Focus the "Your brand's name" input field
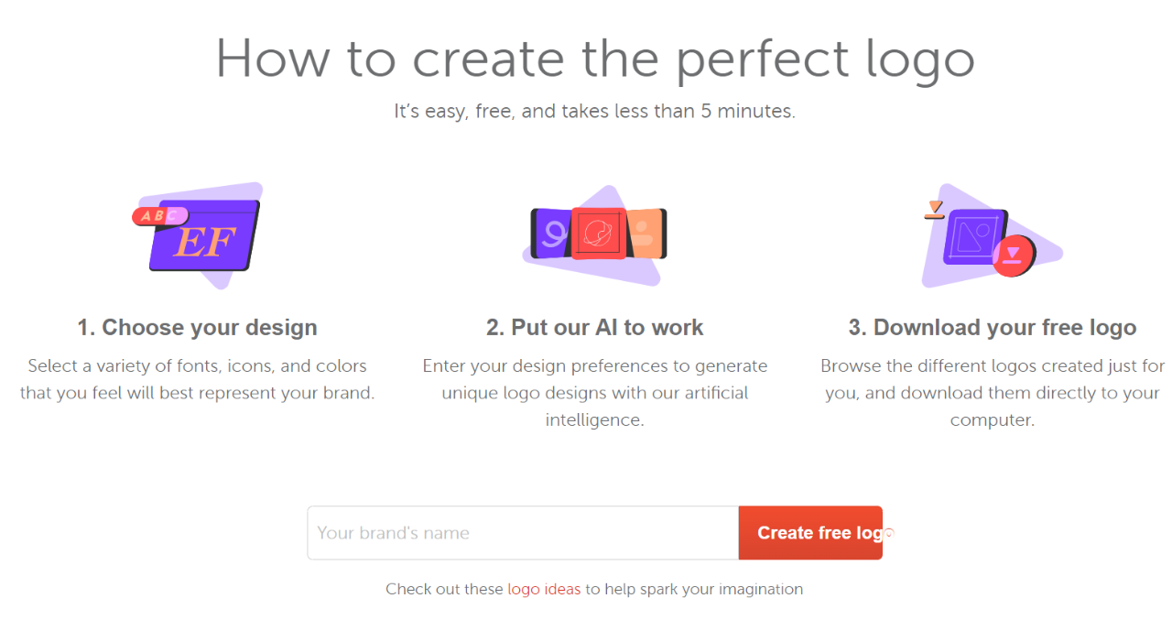The image size is (1172, 631). [523, 533]
